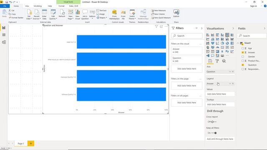
Task: Collapse the Fields pane
Action: point(264,28)
